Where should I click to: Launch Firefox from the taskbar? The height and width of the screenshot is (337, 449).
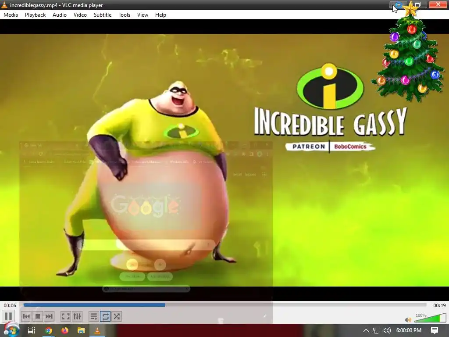(x=65, y=330)
